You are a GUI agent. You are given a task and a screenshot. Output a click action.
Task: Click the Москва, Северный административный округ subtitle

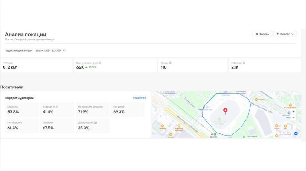pyautogui.click(x=30, y=40)
